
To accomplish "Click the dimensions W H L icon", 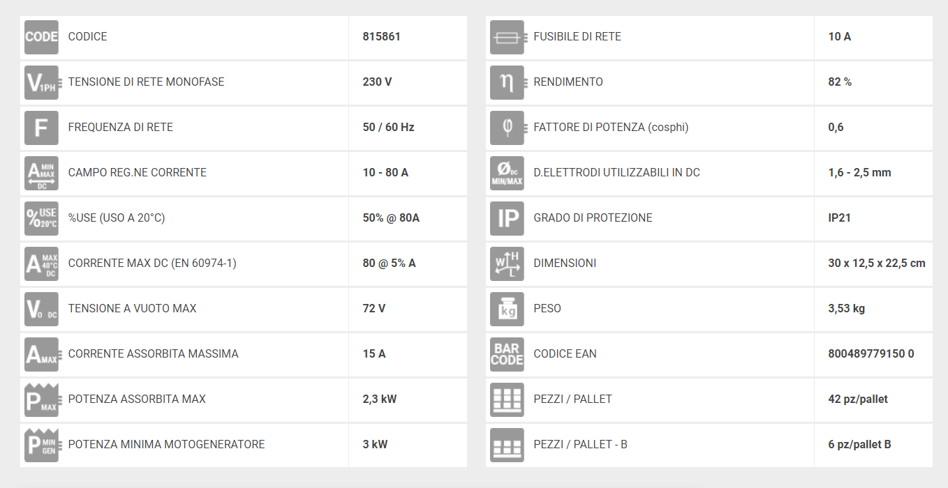I will (507, 264).
